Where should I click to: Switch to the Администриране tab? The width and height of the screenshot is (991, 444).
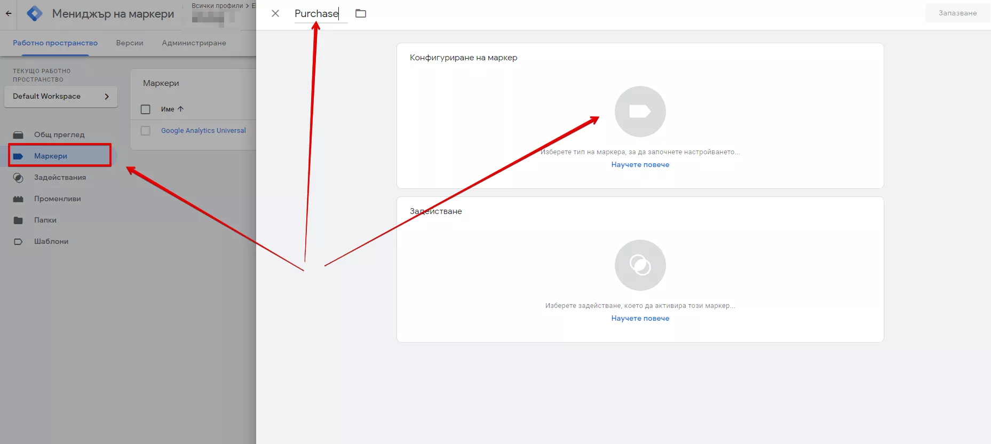[x=194, y=43]
